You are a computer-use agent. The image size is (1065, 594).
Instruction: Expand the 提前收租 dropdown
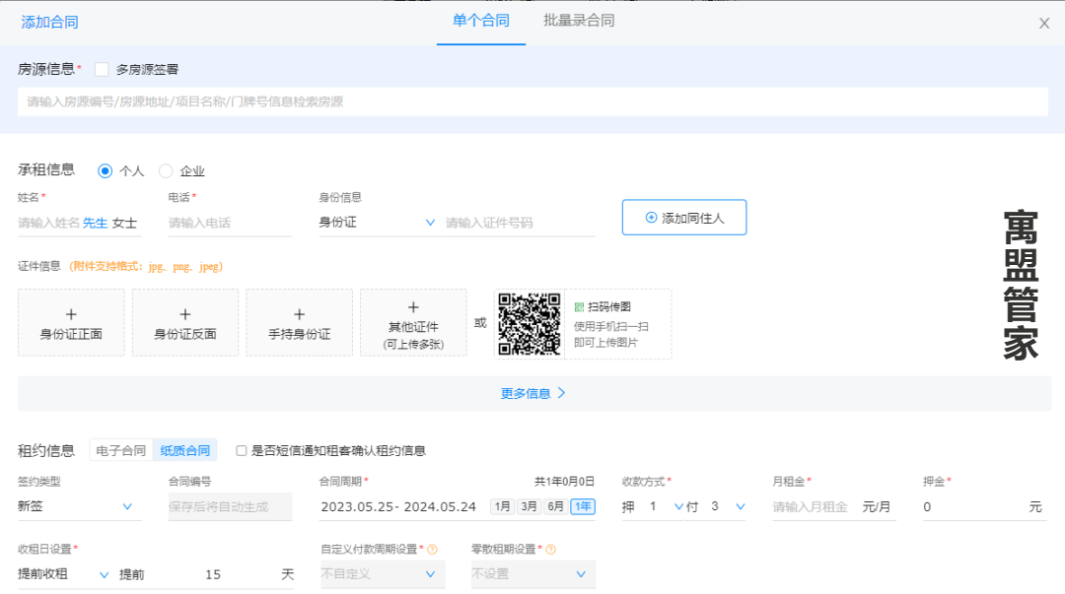click(x=63, y=574)
